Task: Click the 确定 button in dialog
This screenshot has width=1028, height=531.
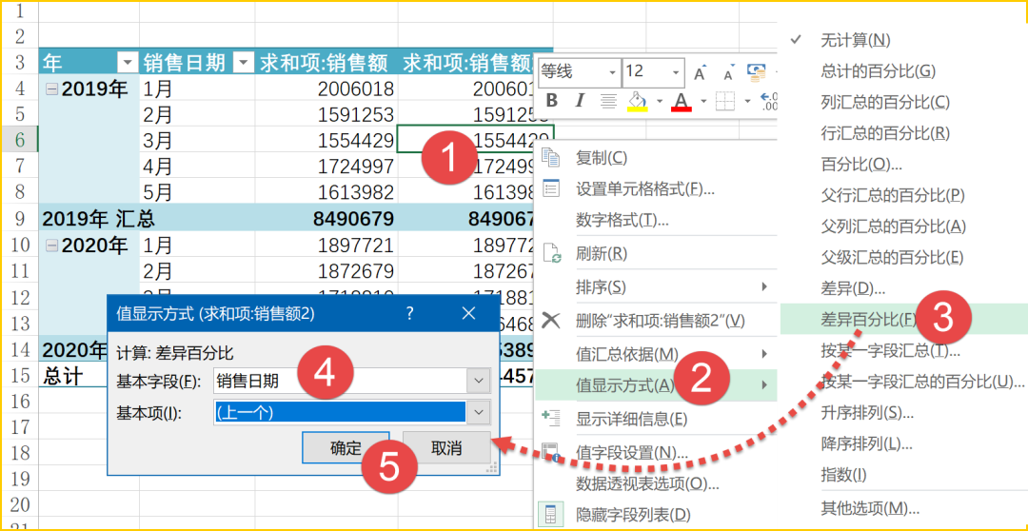Action: pos(346,448)
